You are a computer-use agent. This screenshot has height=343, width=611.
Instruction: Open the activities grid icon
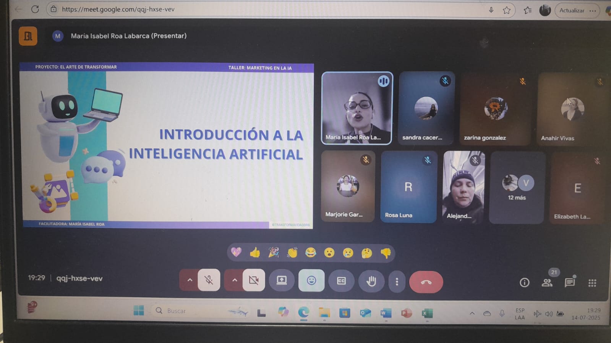click(592, 283)
